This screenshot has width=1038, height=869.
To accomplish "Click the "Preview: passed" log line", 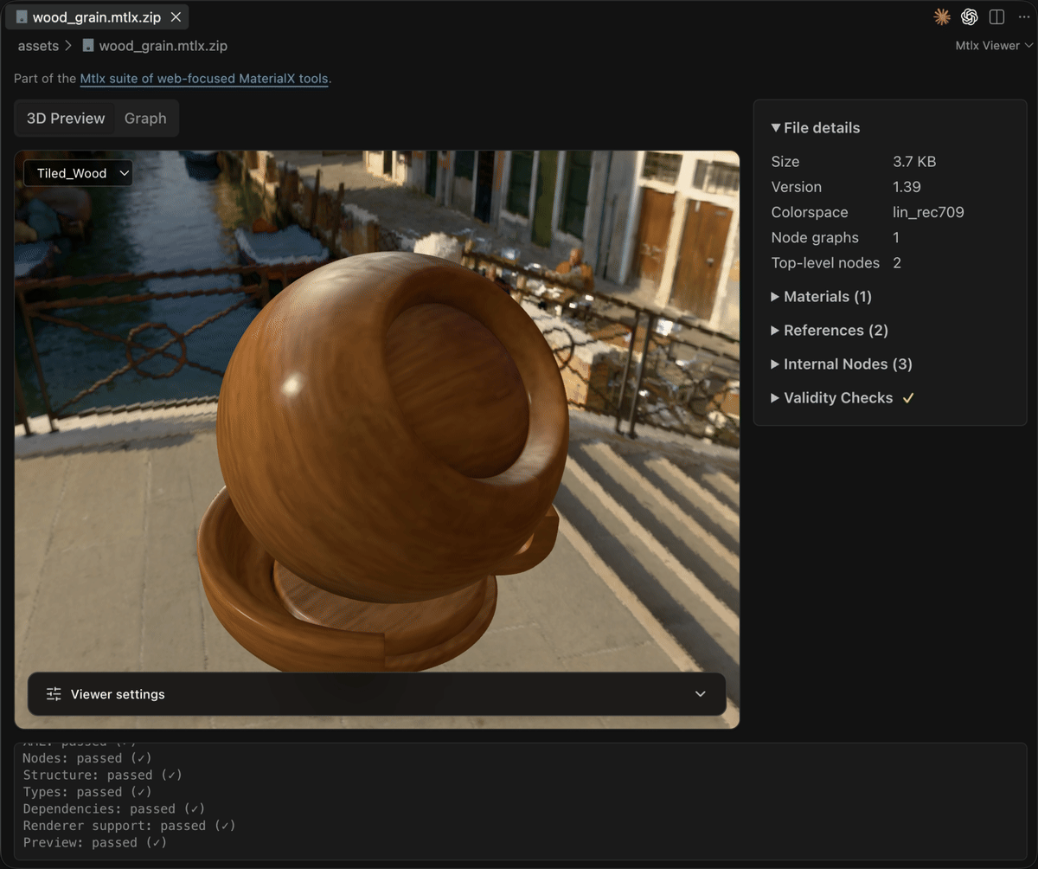I will [94, 842].
